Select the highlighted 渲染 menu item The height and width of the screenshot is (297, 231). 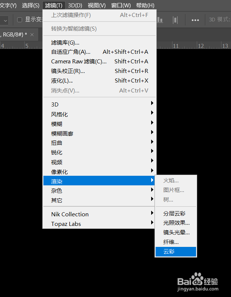pos(99,181)
